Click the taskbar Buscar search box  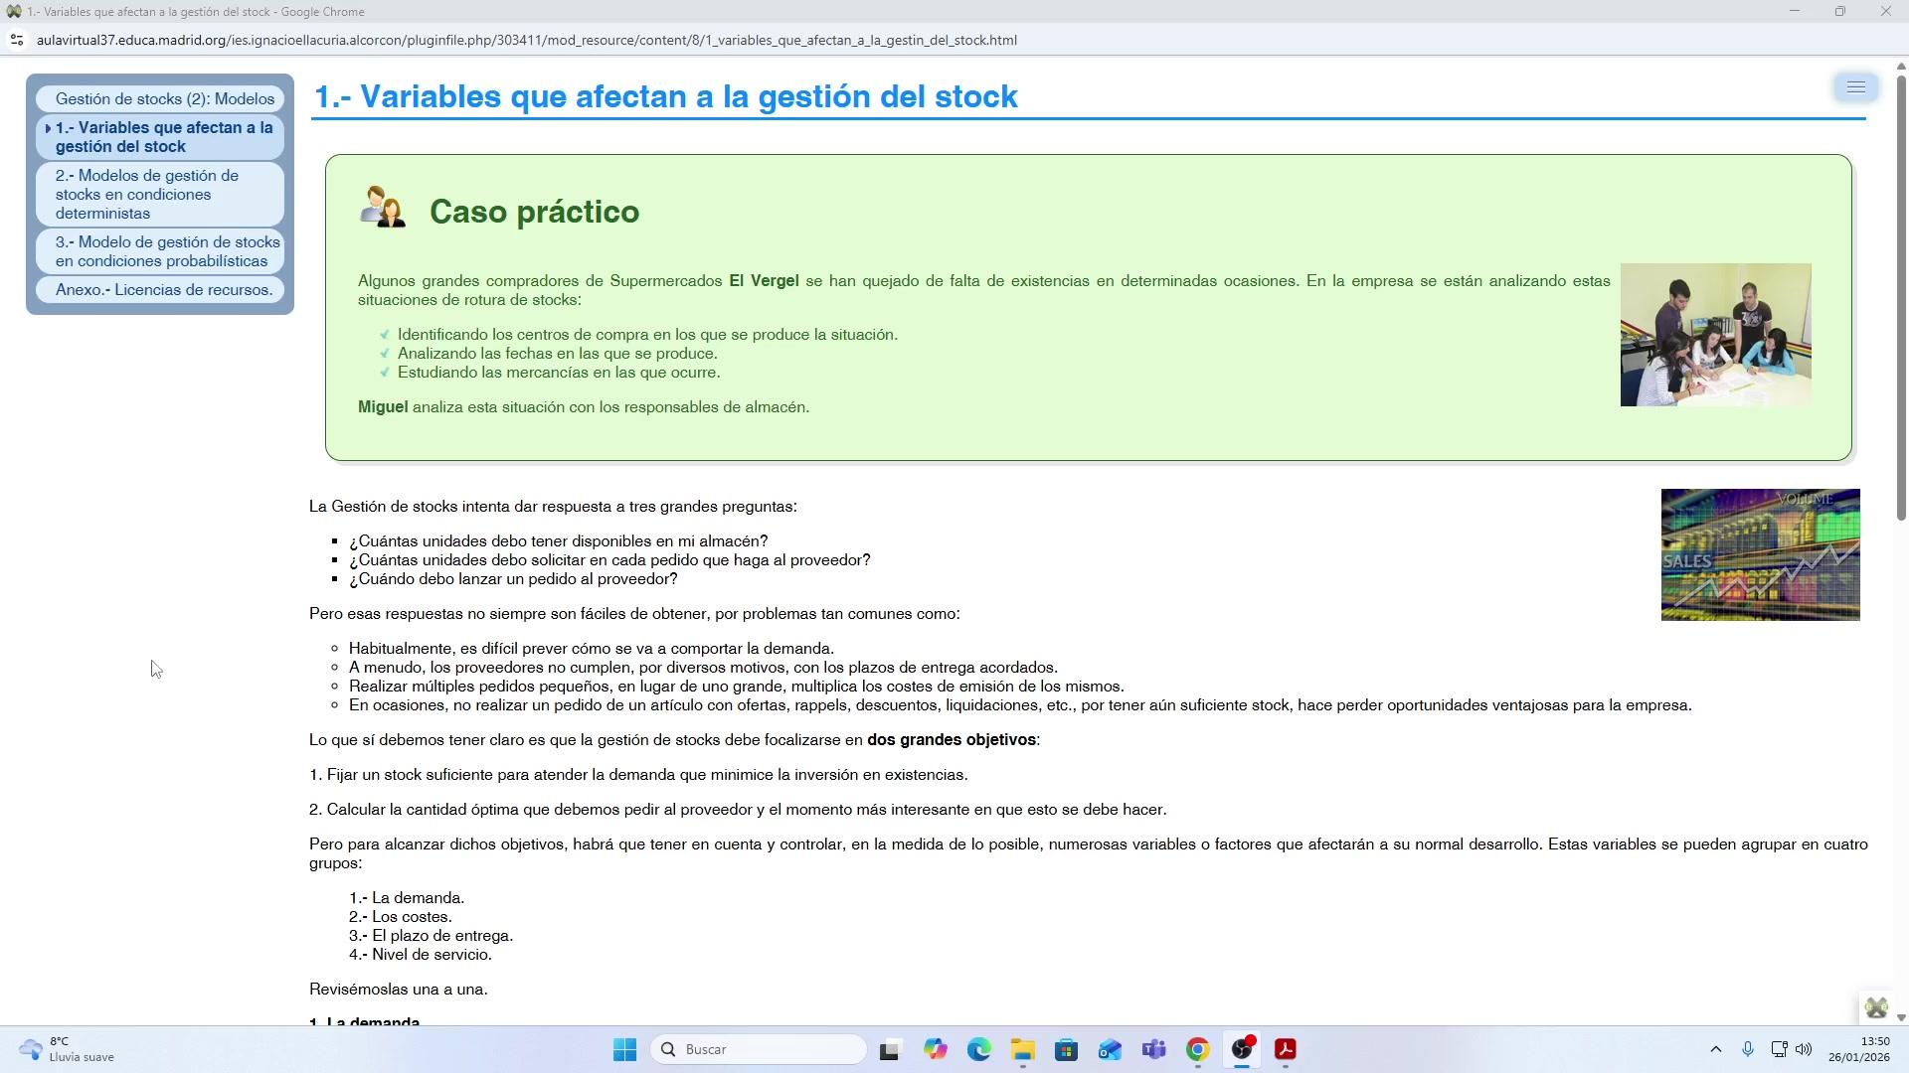(759, 1049)
